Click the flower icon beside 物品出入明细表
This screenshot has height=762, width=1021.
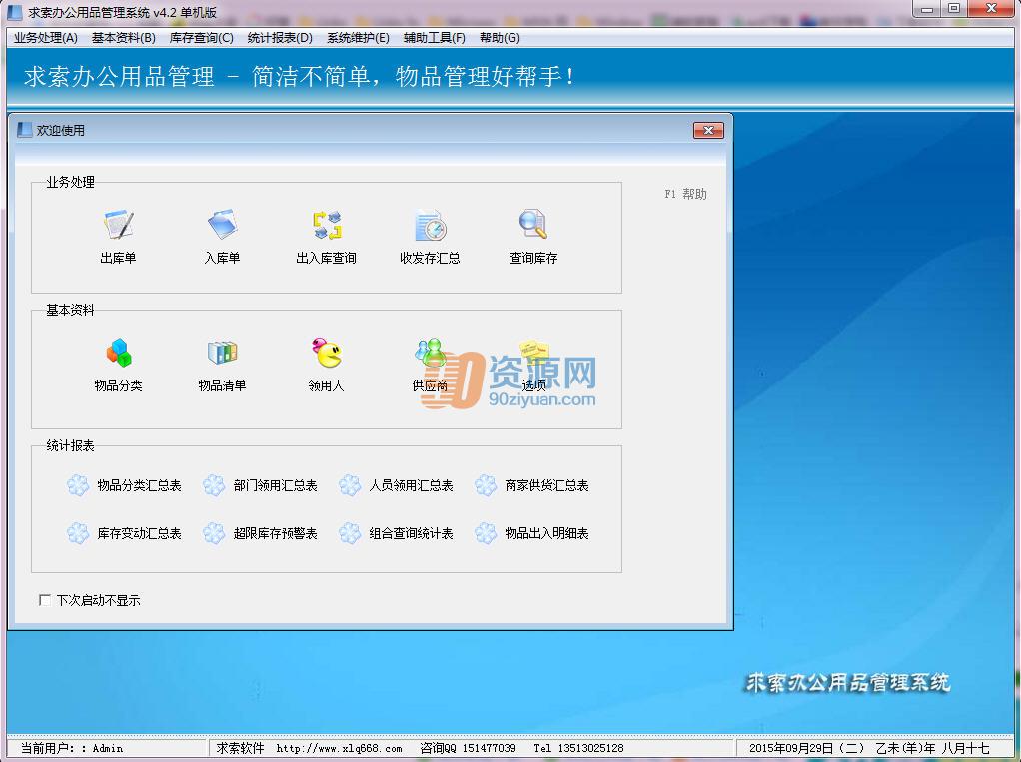[x=486, y=533]
